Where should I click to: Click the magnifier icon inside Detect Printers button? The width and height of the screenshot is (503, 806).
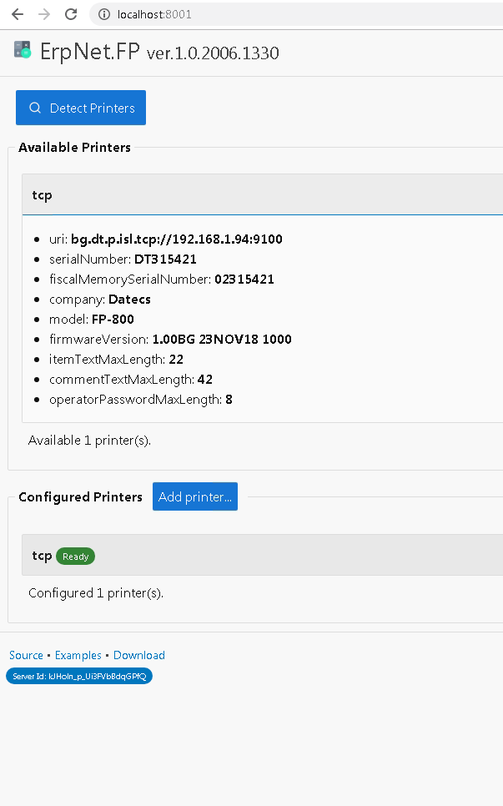click(x=35, y=108)
